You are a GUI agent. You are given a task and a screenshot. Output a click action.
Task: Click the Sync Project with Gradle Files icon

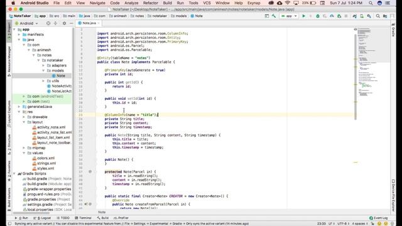354,16
